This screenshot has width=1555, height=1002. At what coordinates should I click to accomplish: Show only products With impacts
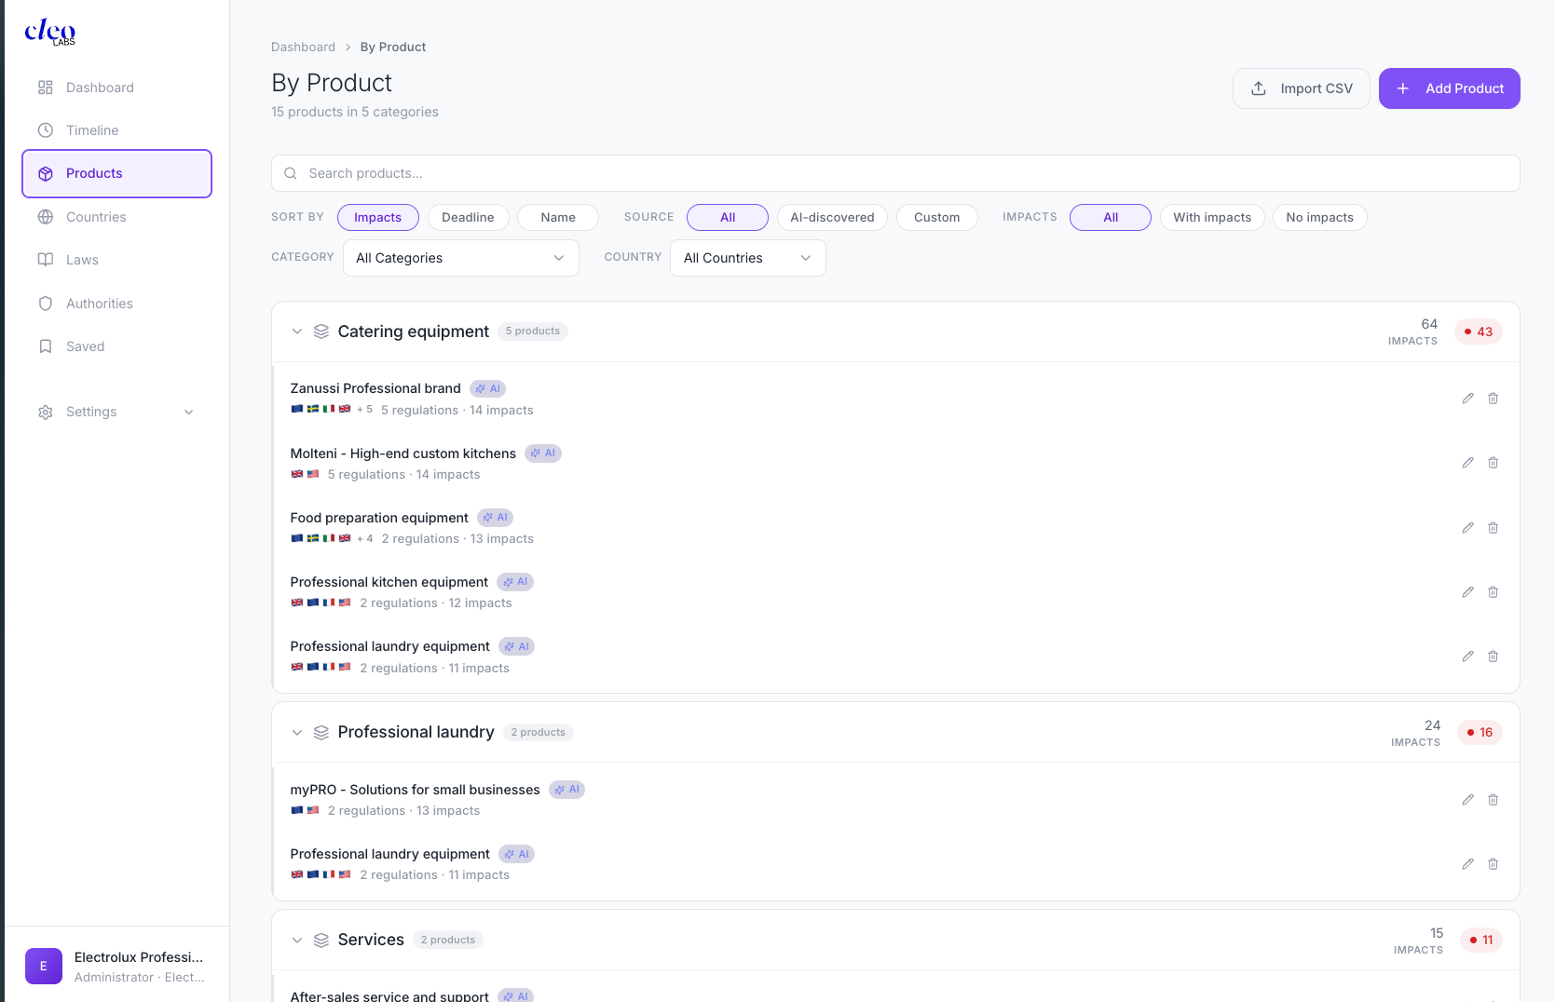(x=1212, y=218)
